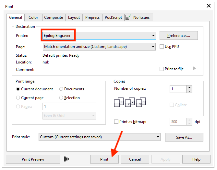Increase the bitmap dpi value
The height and width of the screenshot is (170, 217).
[x=189, y=120]
